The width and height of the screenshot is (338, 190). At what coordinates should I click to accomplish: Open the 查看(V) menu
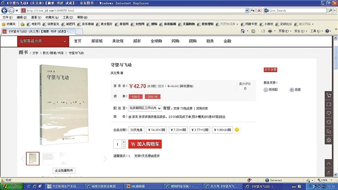(x=36, y=17)
